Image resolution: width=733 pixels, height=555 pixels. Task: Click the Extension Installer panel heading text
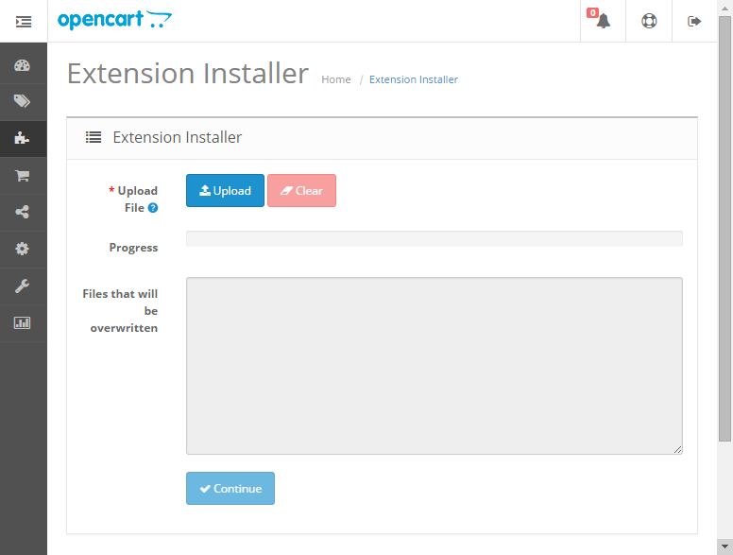[178, 138]
